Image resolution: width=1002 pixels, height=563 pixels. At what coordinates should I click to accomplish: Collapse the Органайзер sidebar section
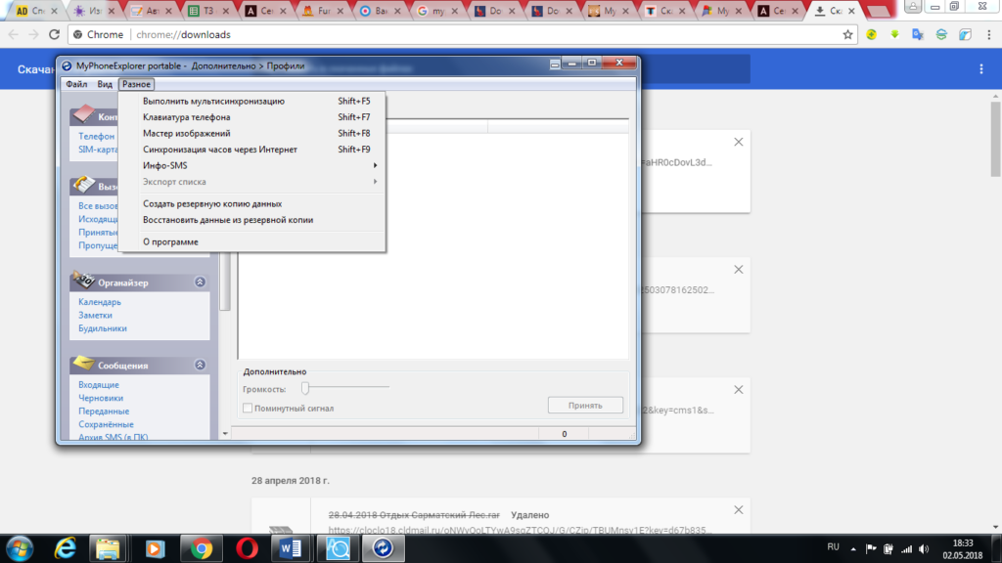[200, 281]
